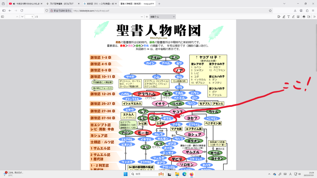Click the taskbar 検索 search box
The image size is (317, 178).
coord(148,174)
